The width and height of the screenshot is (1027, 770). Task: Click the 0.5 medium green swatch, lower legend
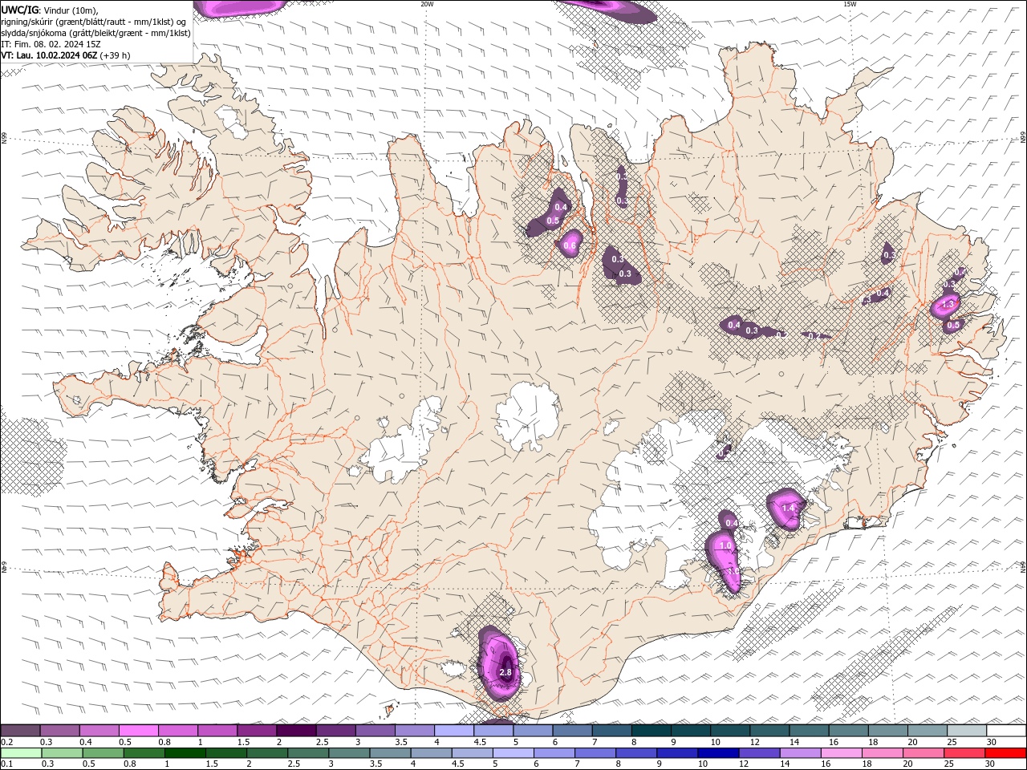[103, 753]
